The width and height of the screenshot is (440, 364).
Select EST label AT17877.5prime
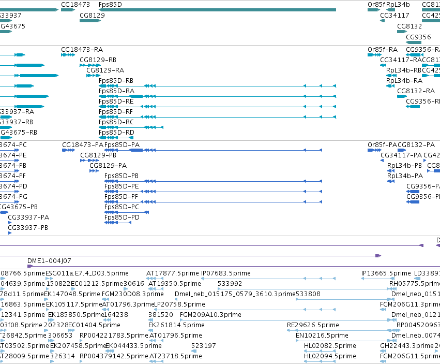click(x=173, y=273)
